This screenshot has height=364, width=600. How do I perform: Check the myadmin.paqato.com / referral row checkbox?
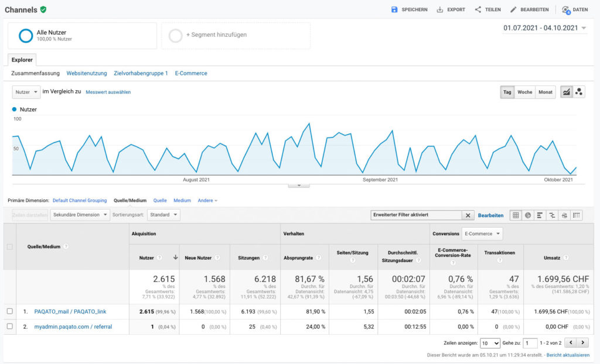(x=9, y=326)
